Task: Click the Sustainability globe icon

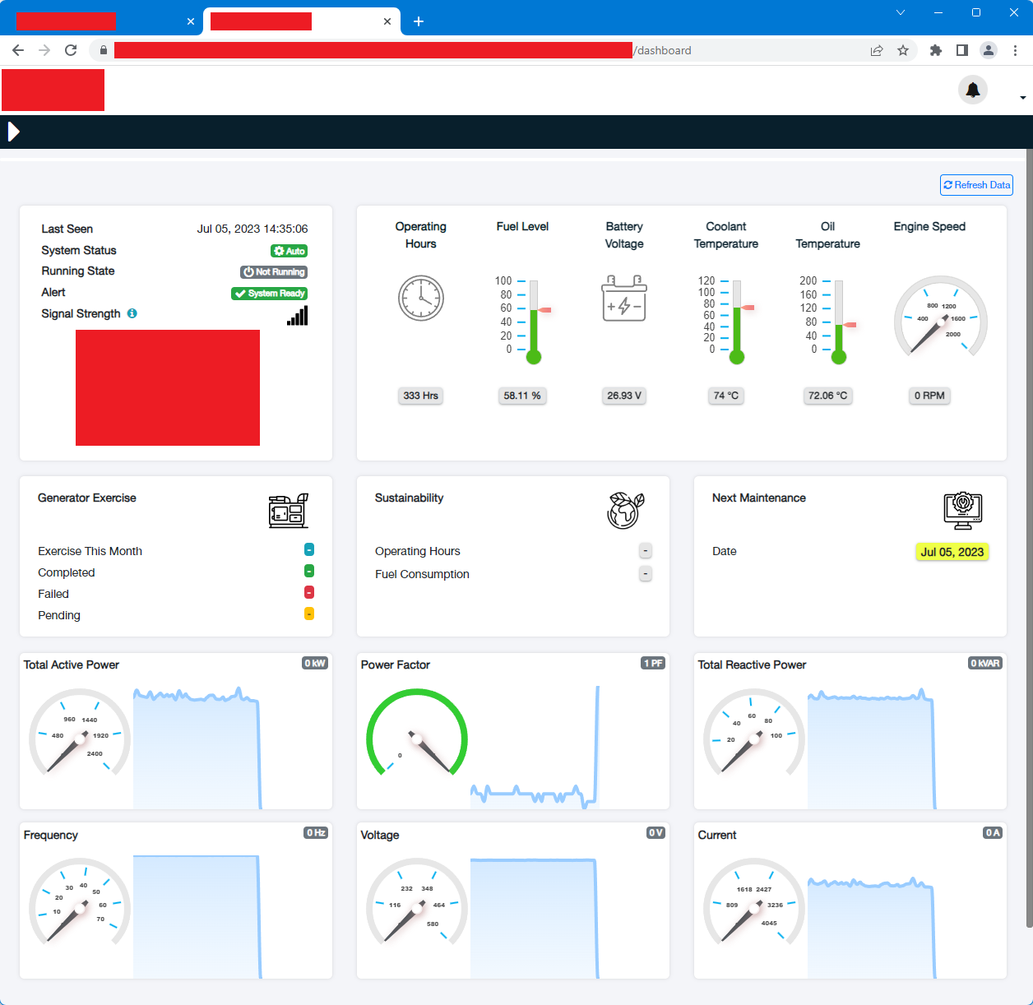Action: click(625, 511)
